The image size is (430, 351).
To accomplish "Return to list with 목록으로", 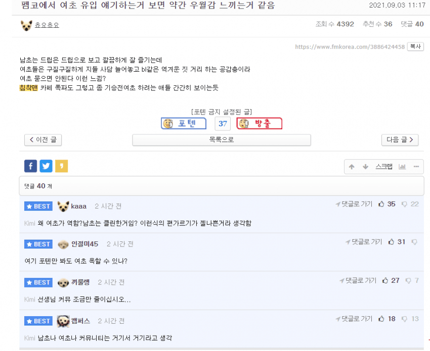I will pos(222,140).
